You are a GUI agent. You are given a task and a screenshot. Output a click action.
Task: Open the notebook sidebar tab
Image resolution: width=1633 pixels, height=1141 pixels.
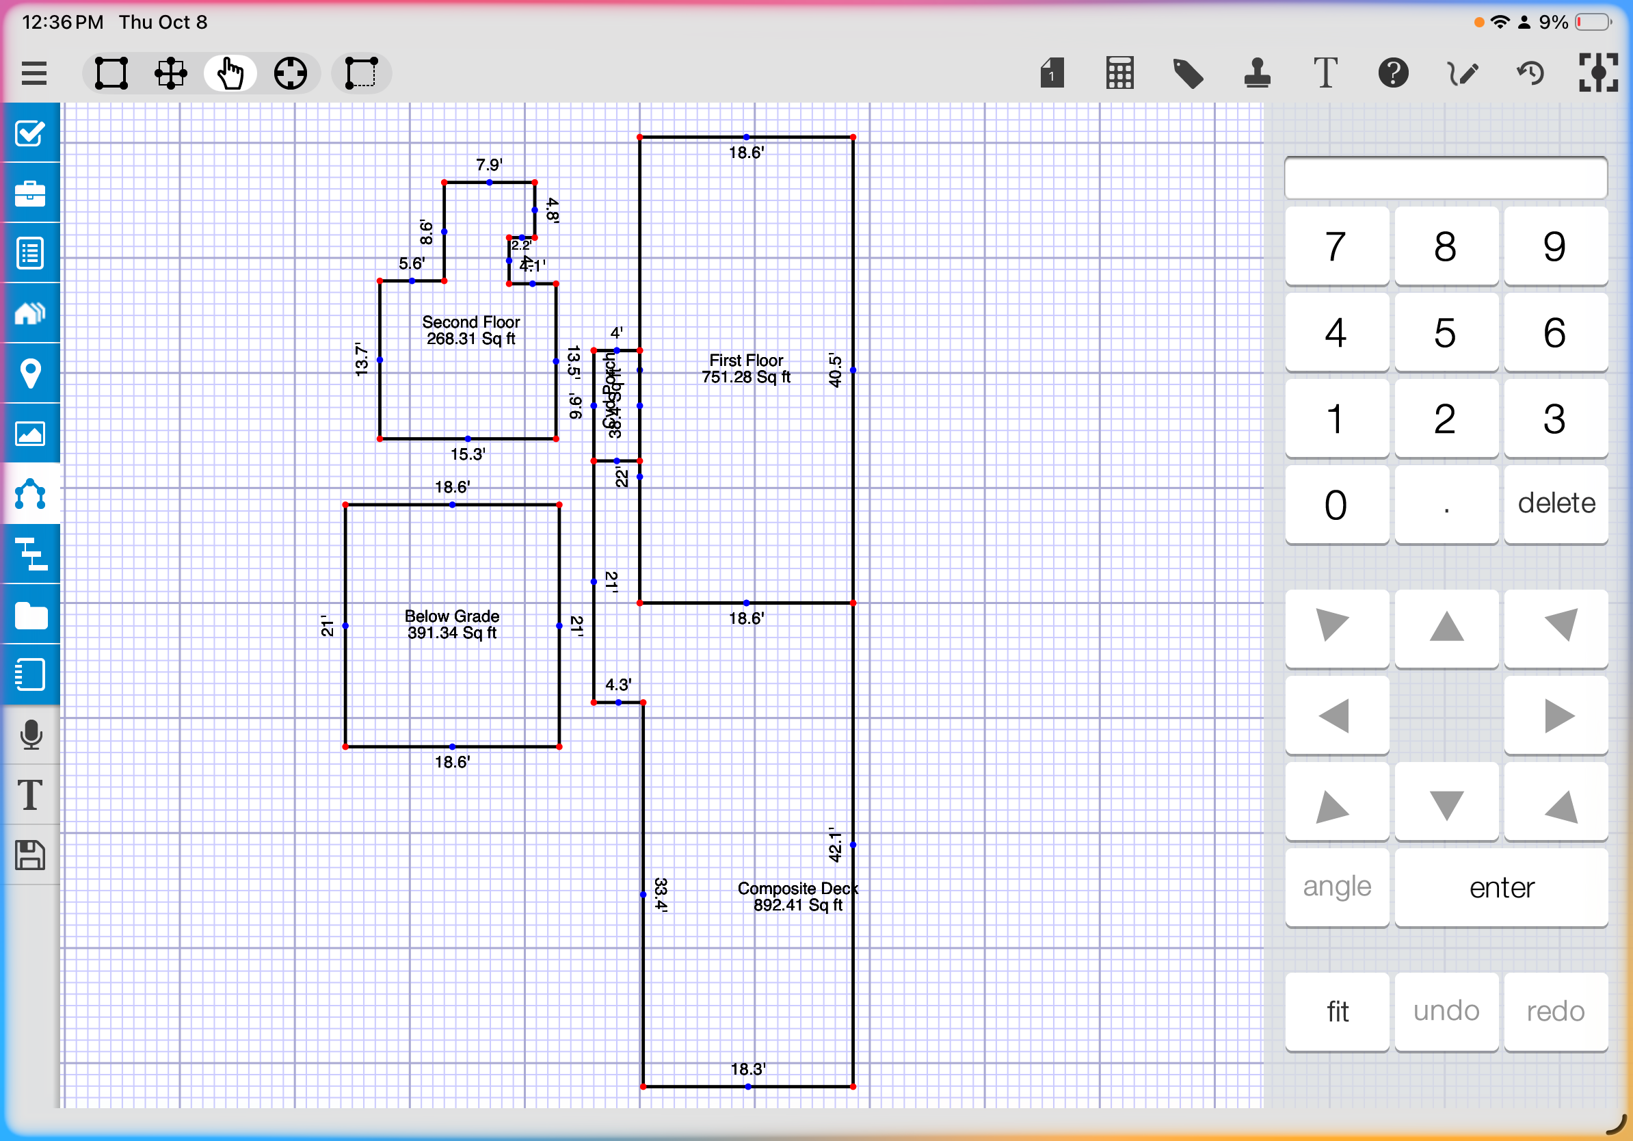coord(30,674)
